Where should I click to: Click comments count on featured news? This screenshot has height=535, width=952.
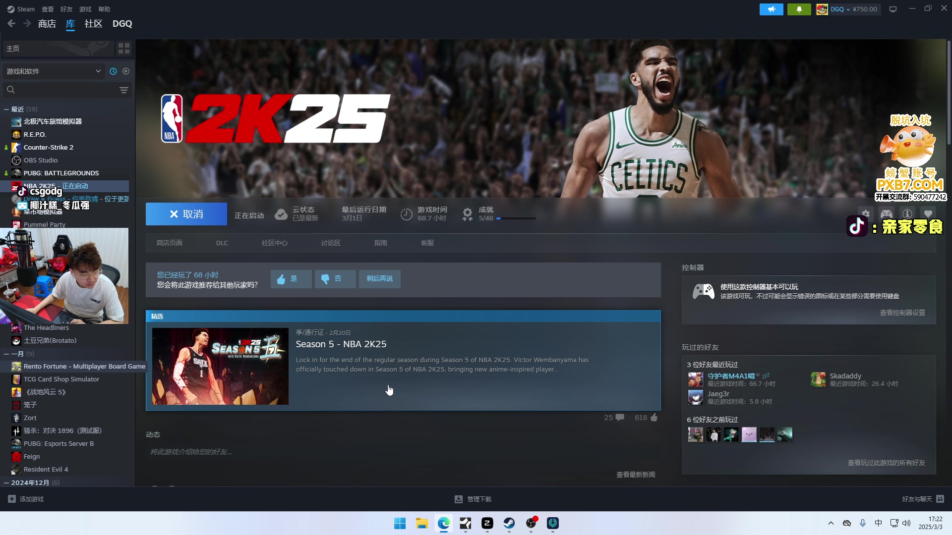614,418
